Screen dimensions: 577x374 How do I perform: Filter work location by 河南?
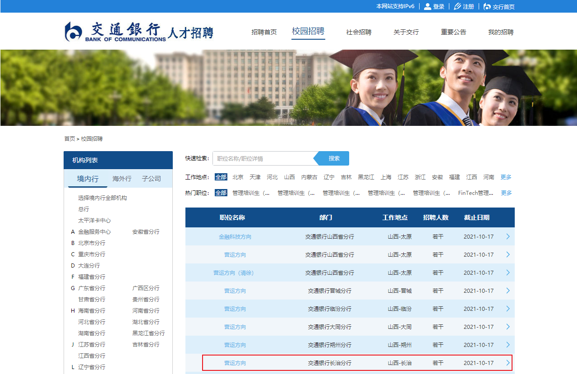489,177
